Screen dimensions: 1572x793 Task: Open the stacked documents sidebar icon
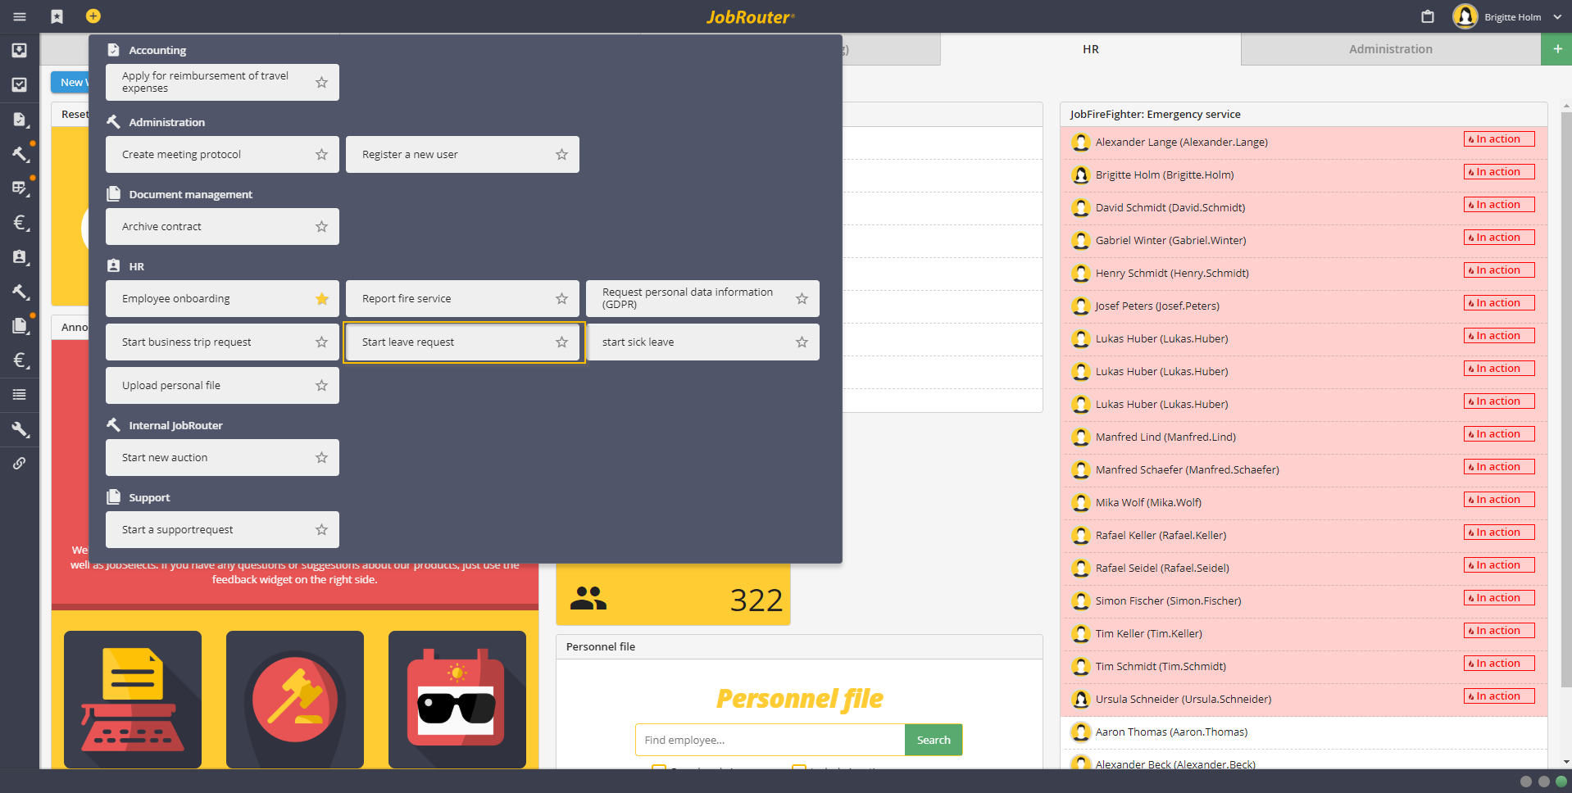pyautogui.click(x=20, y=325)
